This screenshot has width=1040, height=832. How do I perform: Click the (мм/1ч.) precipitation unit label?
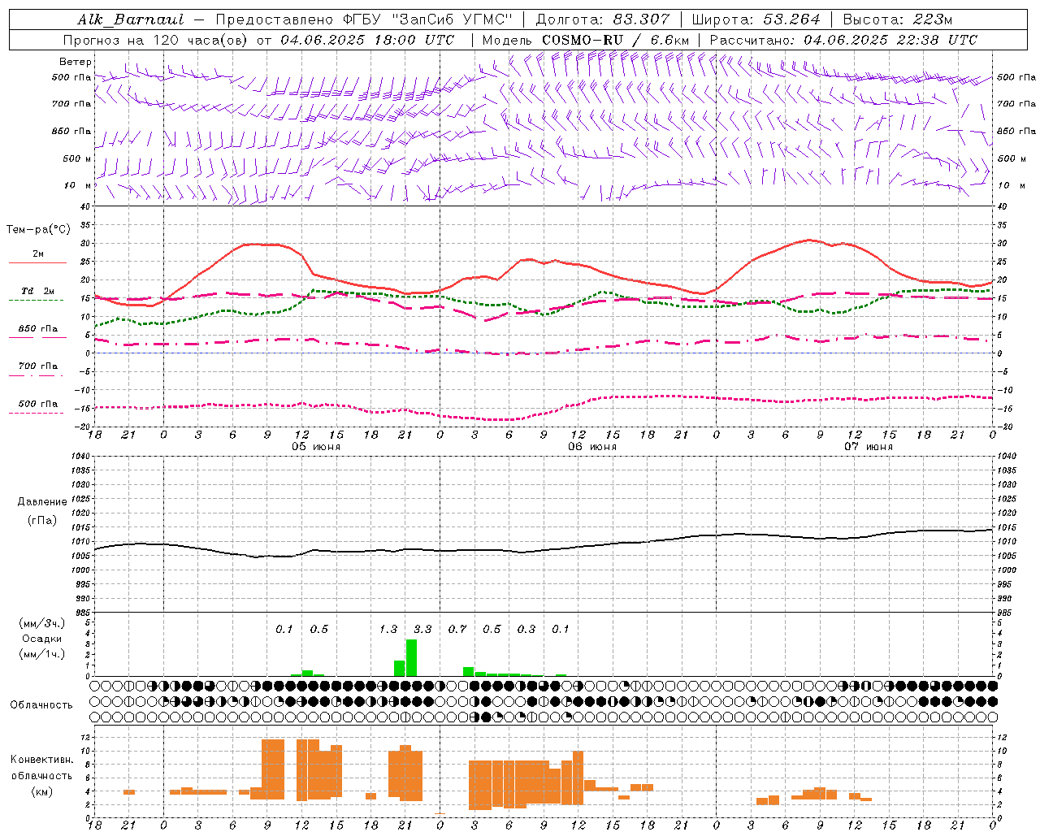click(42, 654)
